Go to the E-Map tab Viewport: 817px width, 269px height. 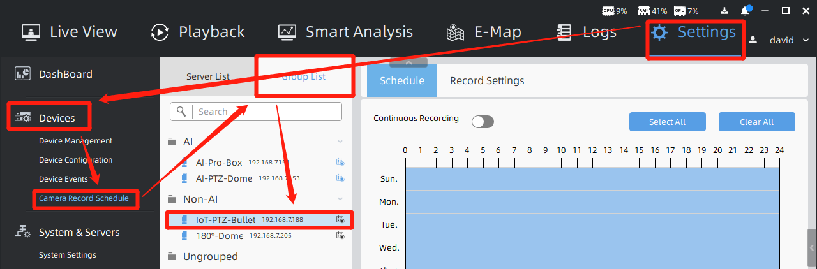click(484, 32)
